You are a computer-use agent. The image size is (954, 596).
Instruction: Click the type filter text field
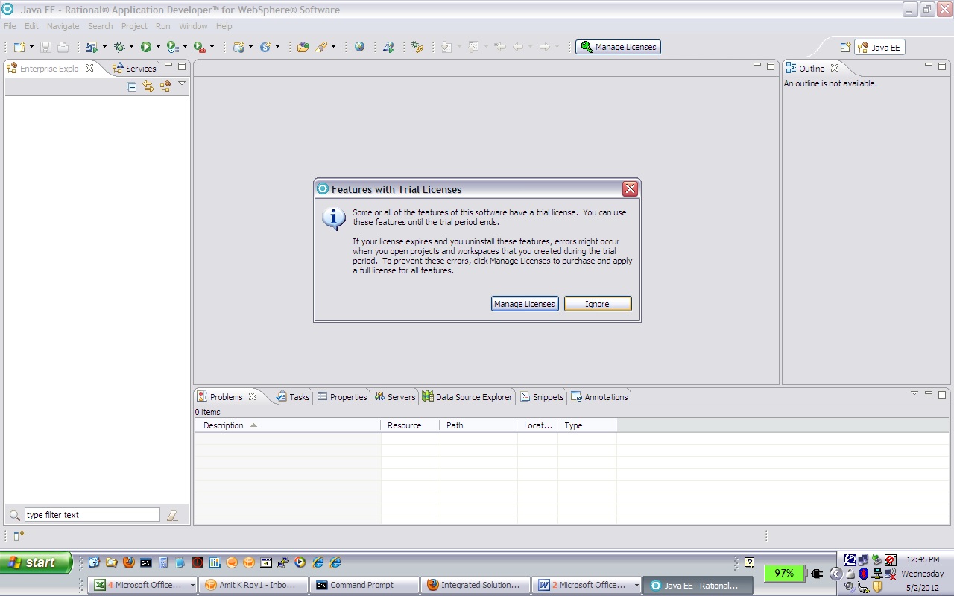click(92, 514)
